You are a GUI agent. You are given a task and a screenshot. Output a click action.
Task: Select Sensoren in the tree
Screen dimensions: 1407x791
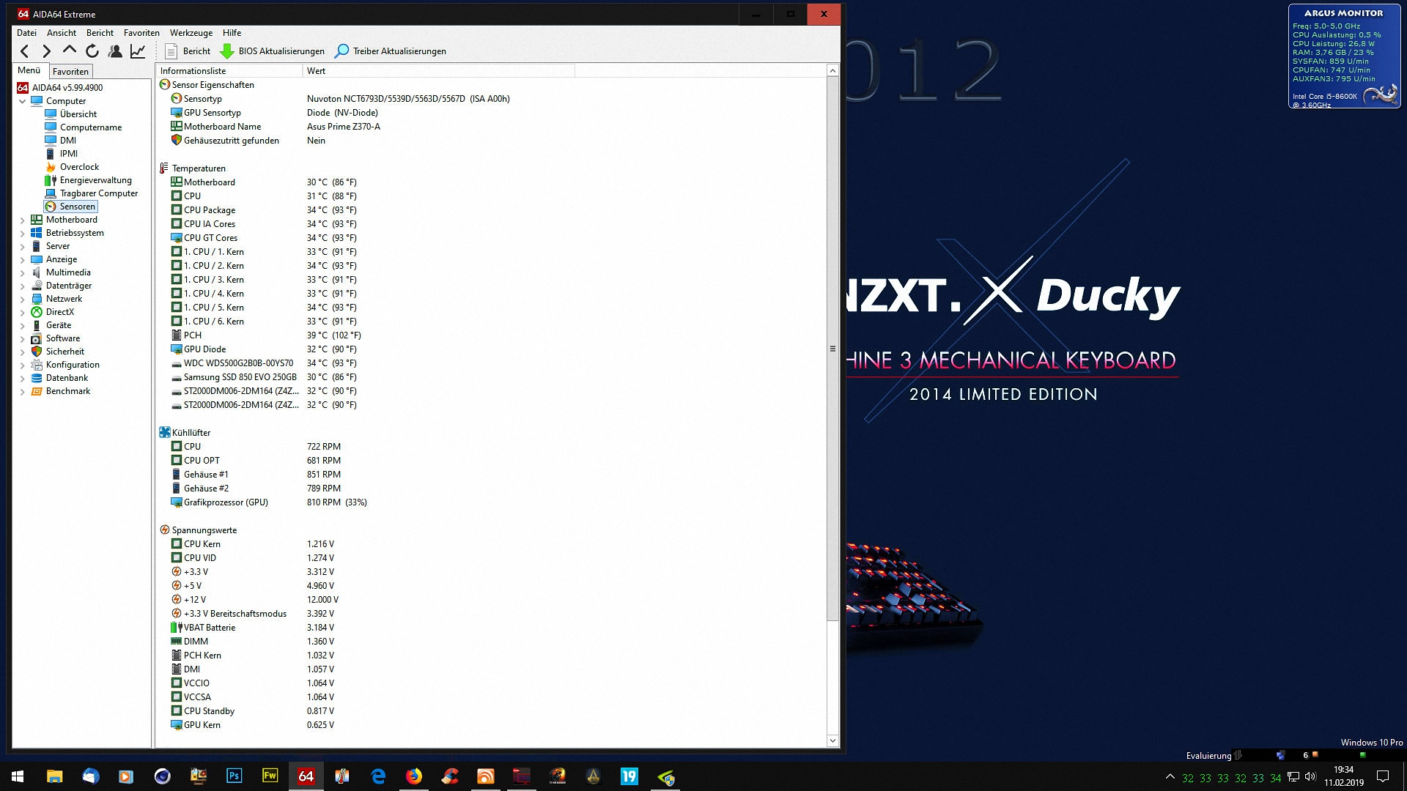(71, 207)
